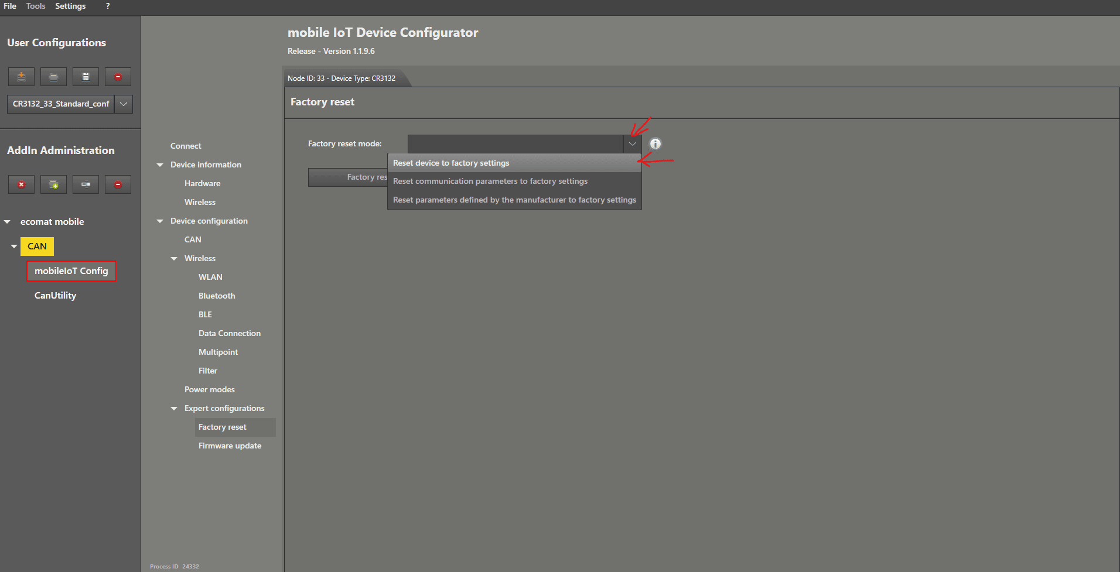The image size is (1120, 572).
Task: Go to the Bluetooth settings page
Action: tap(217, 296)
